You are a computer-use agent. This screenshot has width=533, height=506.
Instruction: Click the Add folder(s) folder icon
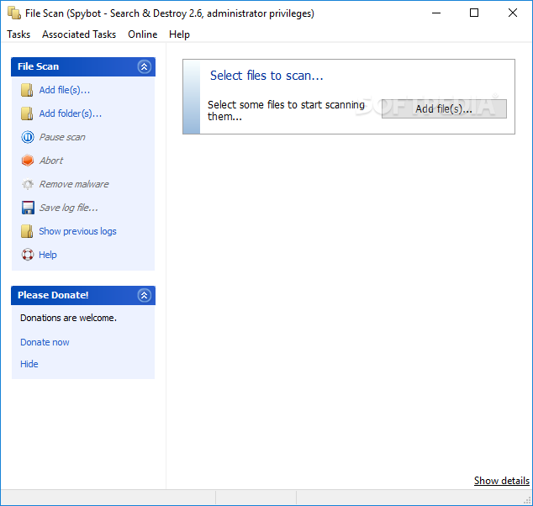(27, 113)
